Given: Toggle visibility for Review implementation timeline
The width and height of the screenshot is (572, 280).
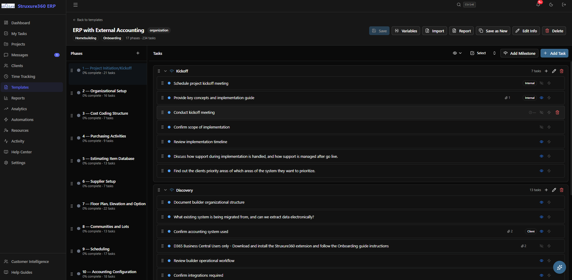Looking at the screenshot, I should point(541,142).
